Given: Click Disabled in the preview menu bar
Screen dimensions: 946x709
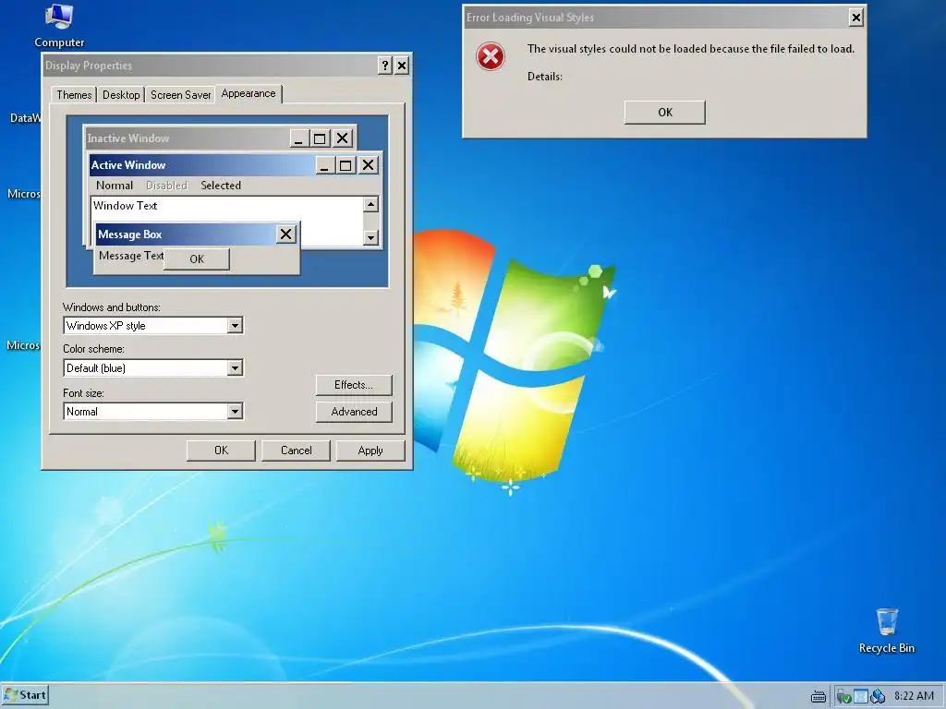Looking at the screenshot, I should 166,185.
